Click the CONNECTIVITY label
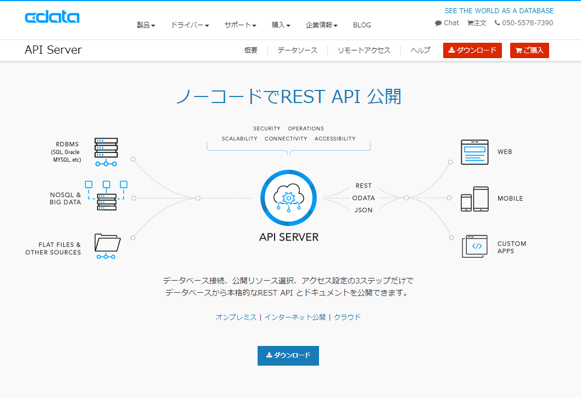Image resolution: width=581 pixels, height=398 pixels. (x=286, y=138)
